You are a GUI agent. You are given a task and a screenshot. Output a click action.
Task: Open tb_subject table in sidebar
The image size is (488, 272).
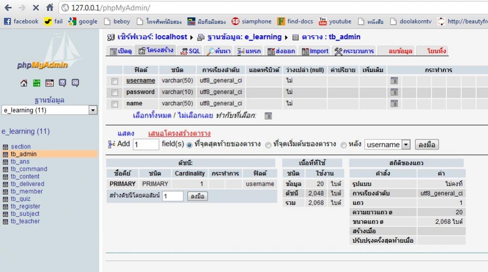[x=25, y=213]
